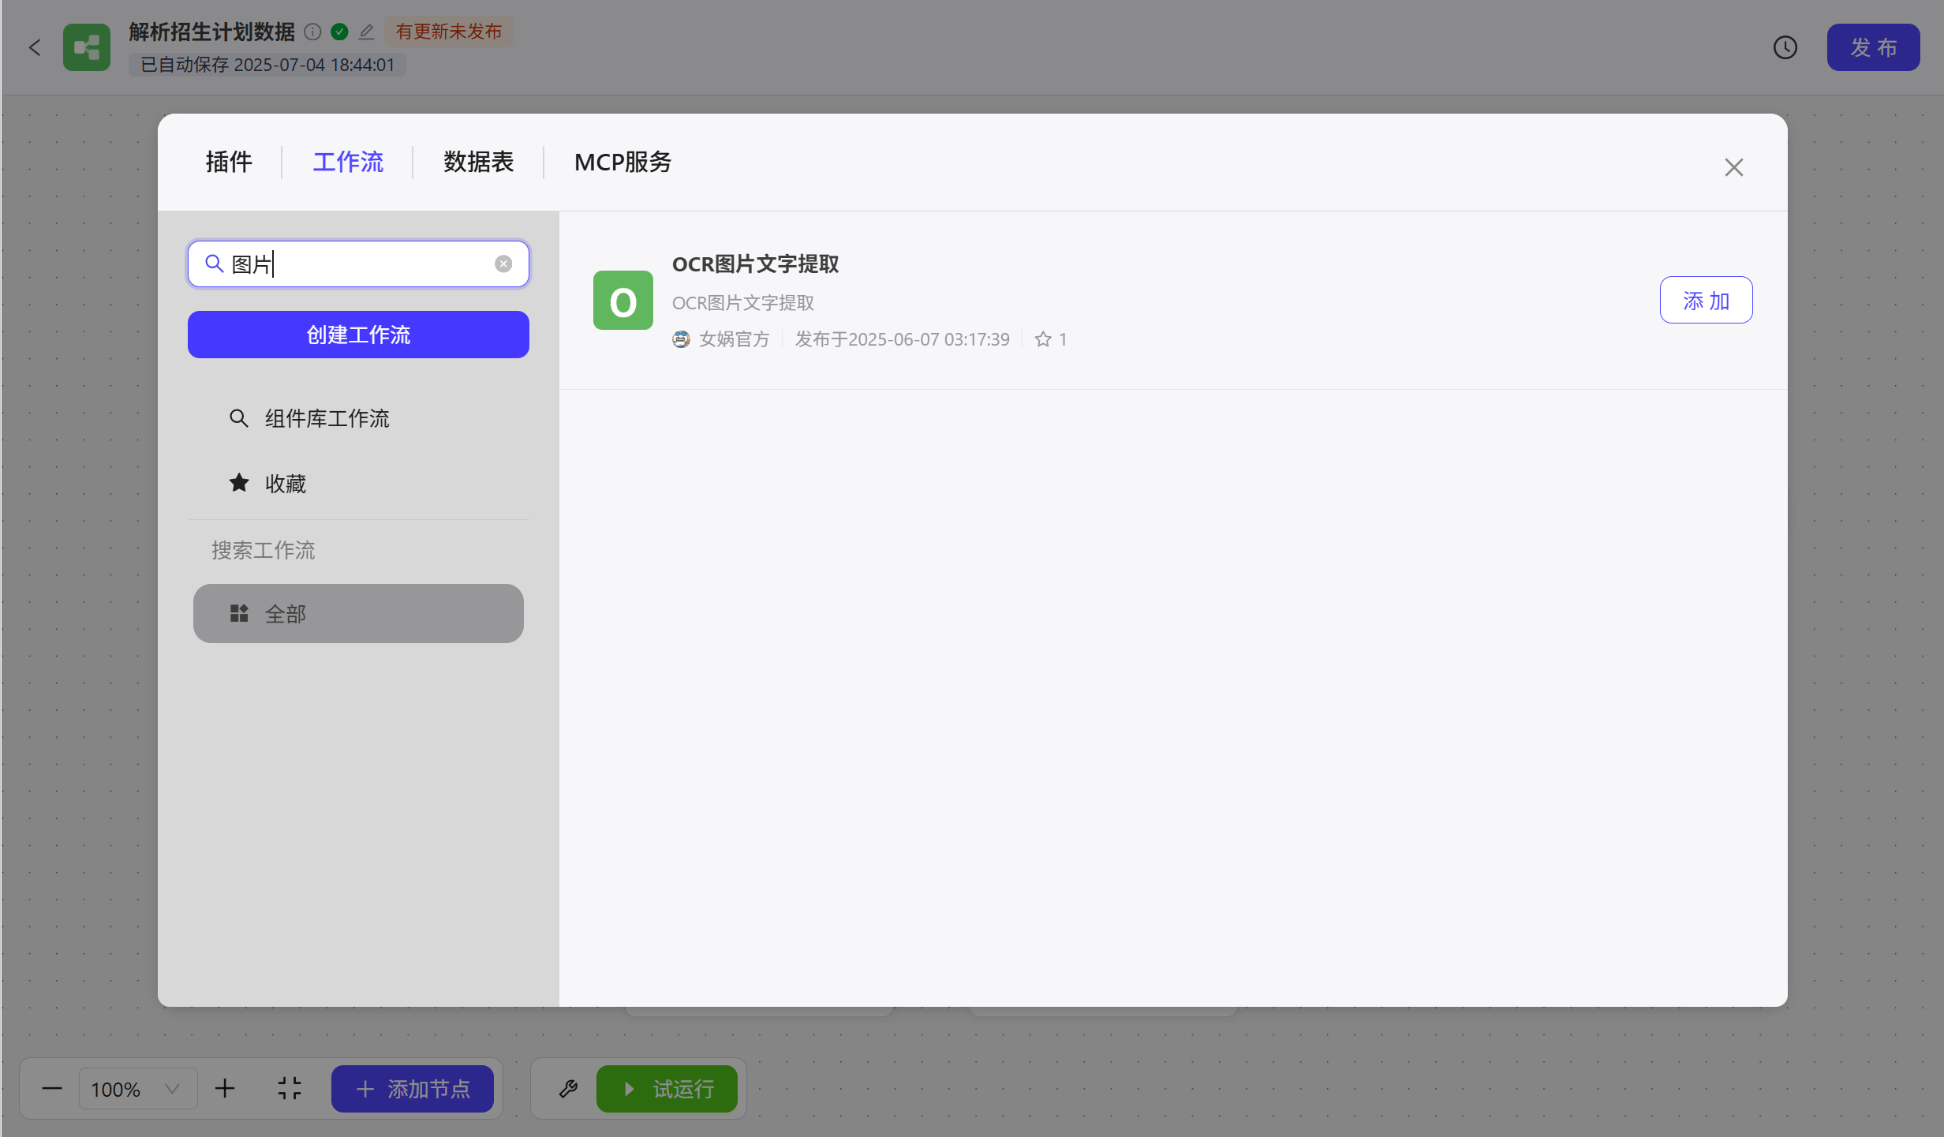The image size is (1944, 1137).
Task: Click the OCR workflow green thumbnail
Action: [x=622, y=300]
